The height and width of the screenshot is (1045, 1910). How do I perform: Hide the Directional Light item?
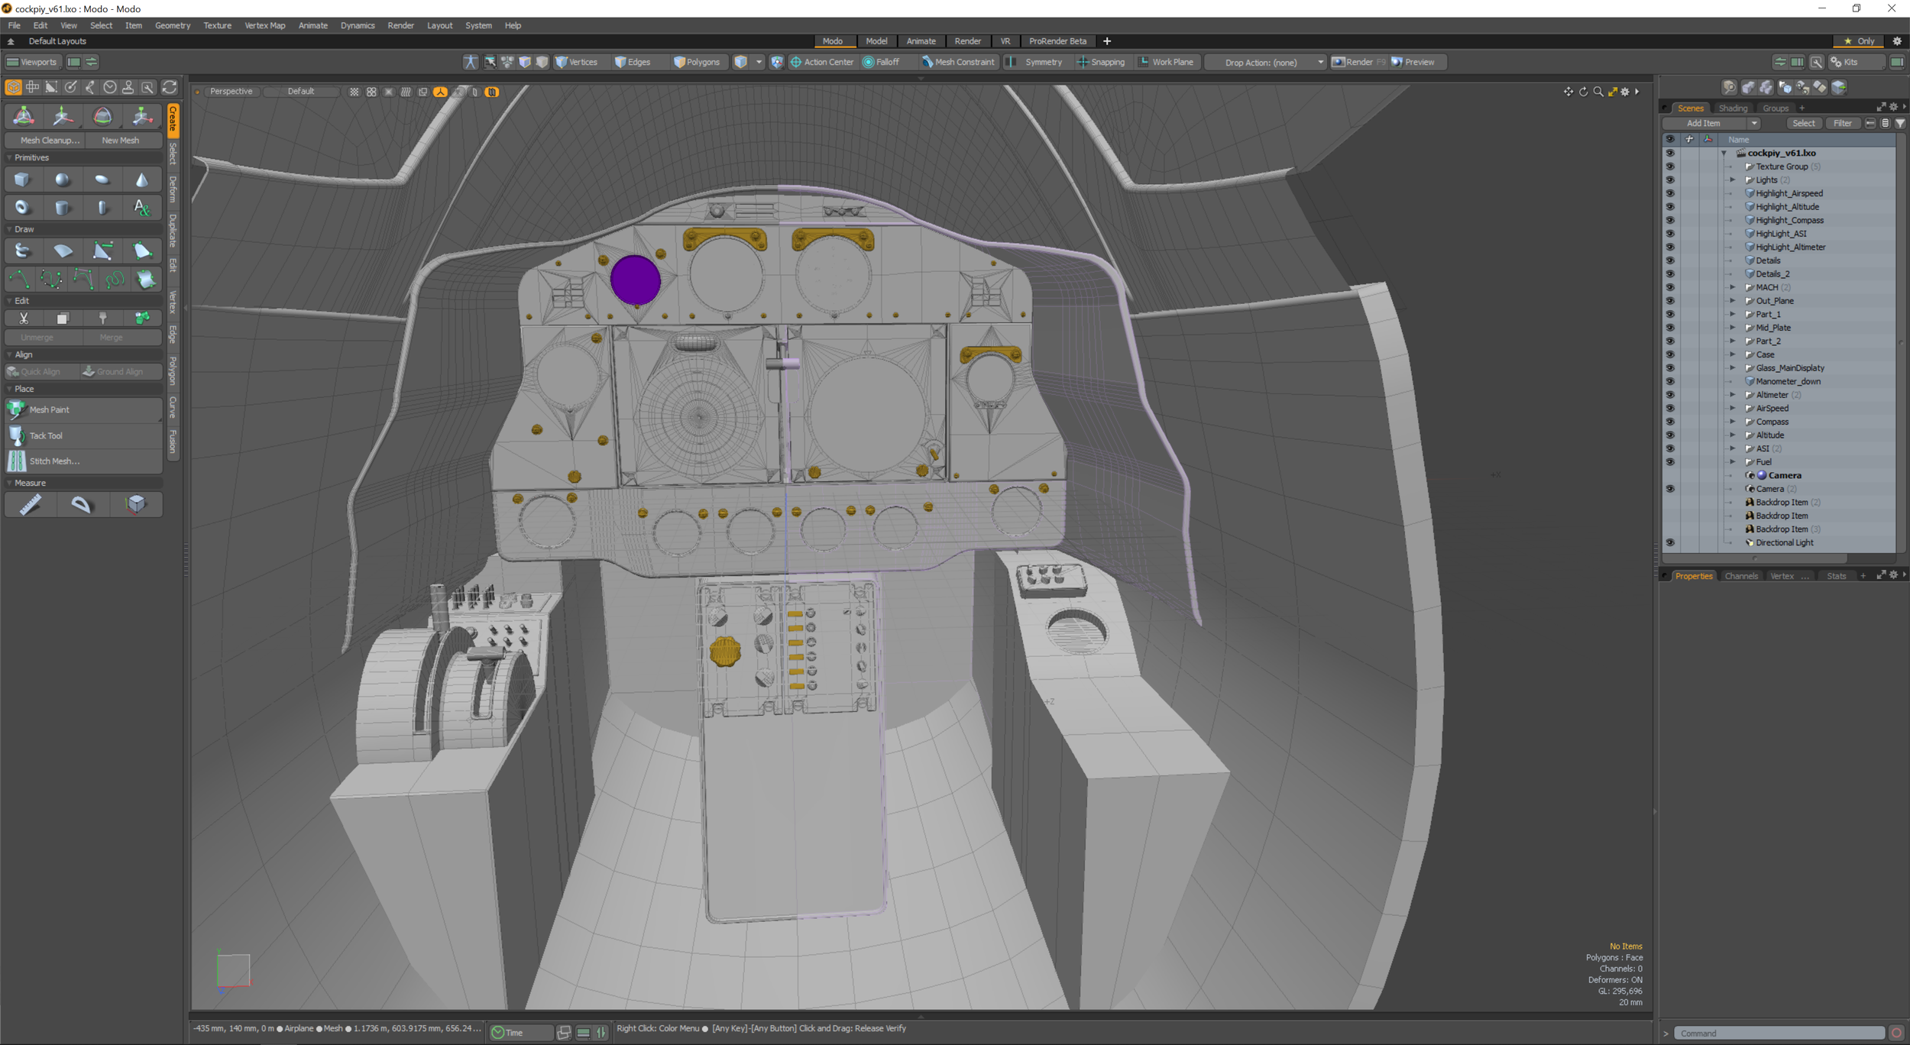point(1672,542)
